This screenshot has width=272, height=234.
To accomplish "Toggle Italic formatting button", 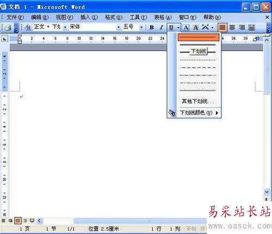I will [161, 27].
